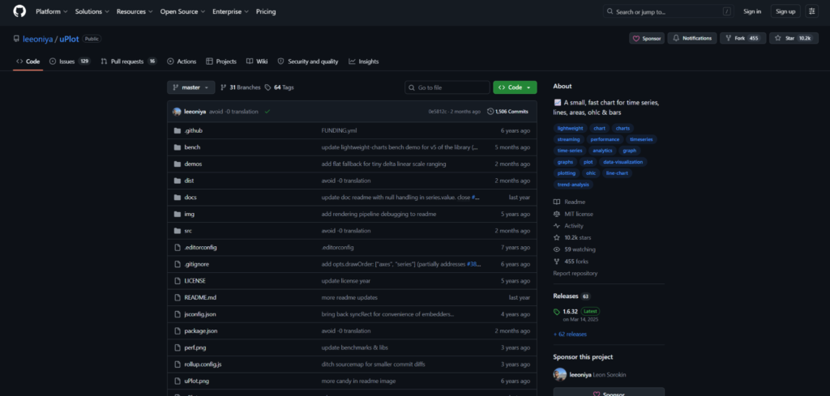Open the rollup.config.js file
The image size is (830, 396).
click(203, 364)
